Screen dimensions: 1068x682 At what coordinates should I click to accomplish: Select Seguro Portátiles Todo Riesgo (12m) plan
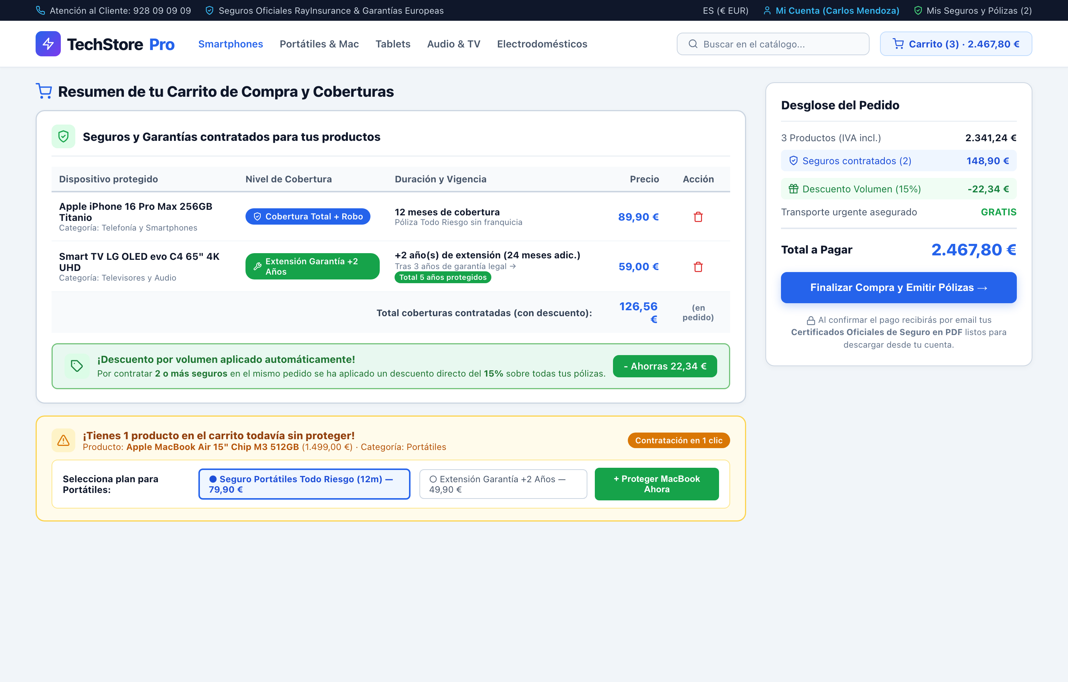point(304,484)
